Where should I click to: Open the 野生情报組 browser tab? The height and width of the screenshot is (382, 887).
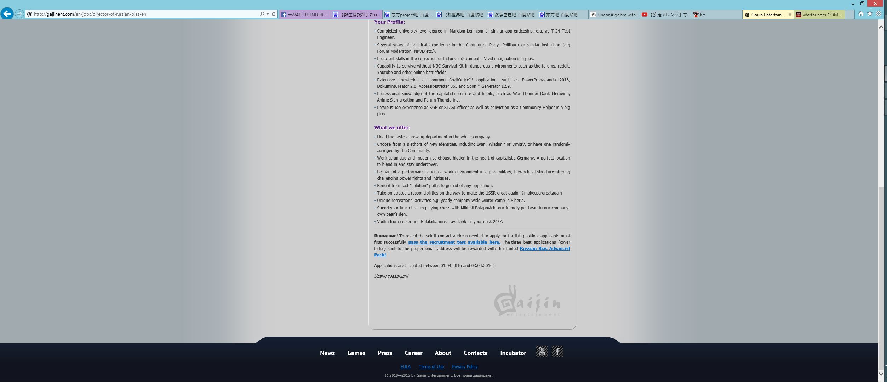tap(356, 15)
